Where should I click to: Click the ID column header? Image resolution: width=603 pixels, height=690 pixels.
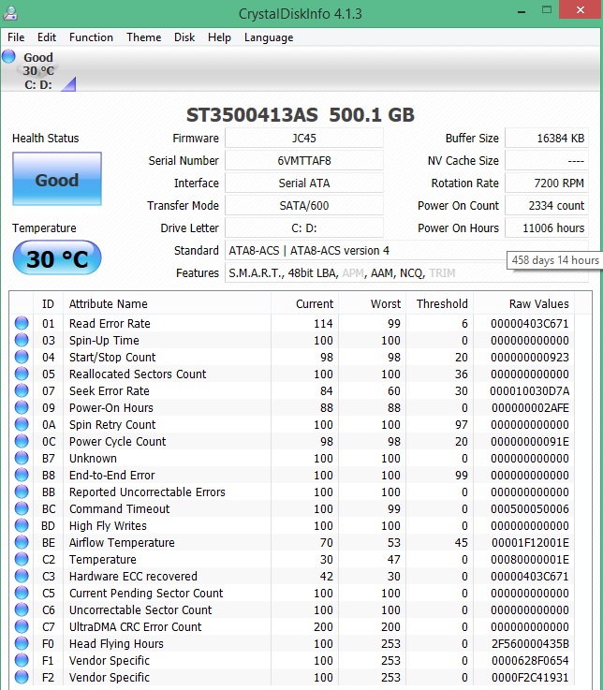pyautogui.click(x=48, y=303)
